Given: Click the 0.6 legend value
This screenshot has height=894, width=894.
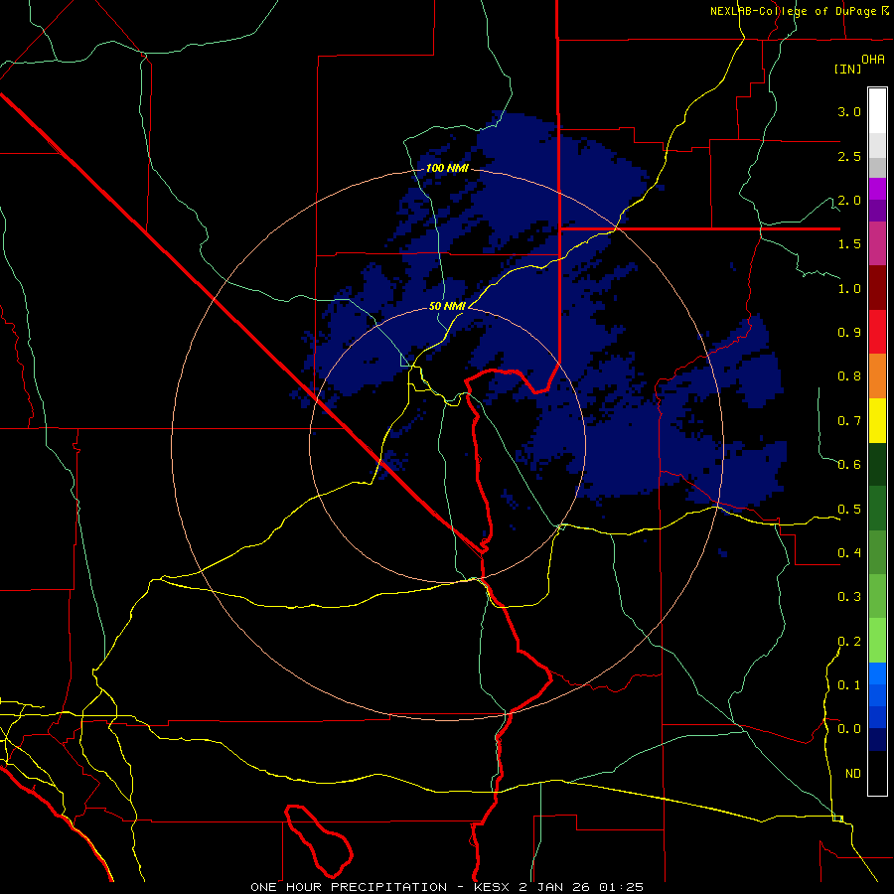Looking at the screenshot, I should 849,465.
